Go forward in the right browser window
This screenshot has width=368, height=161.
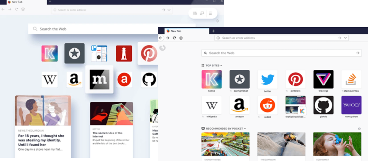[168, 38]
